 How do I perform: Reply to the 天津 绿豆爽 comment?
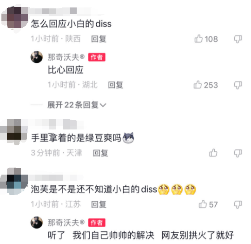(100, 153)
